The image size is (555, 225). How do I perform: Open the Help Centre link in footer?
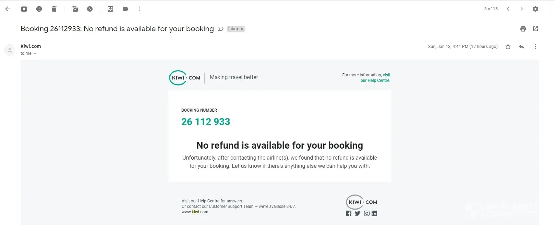[208, 201]
